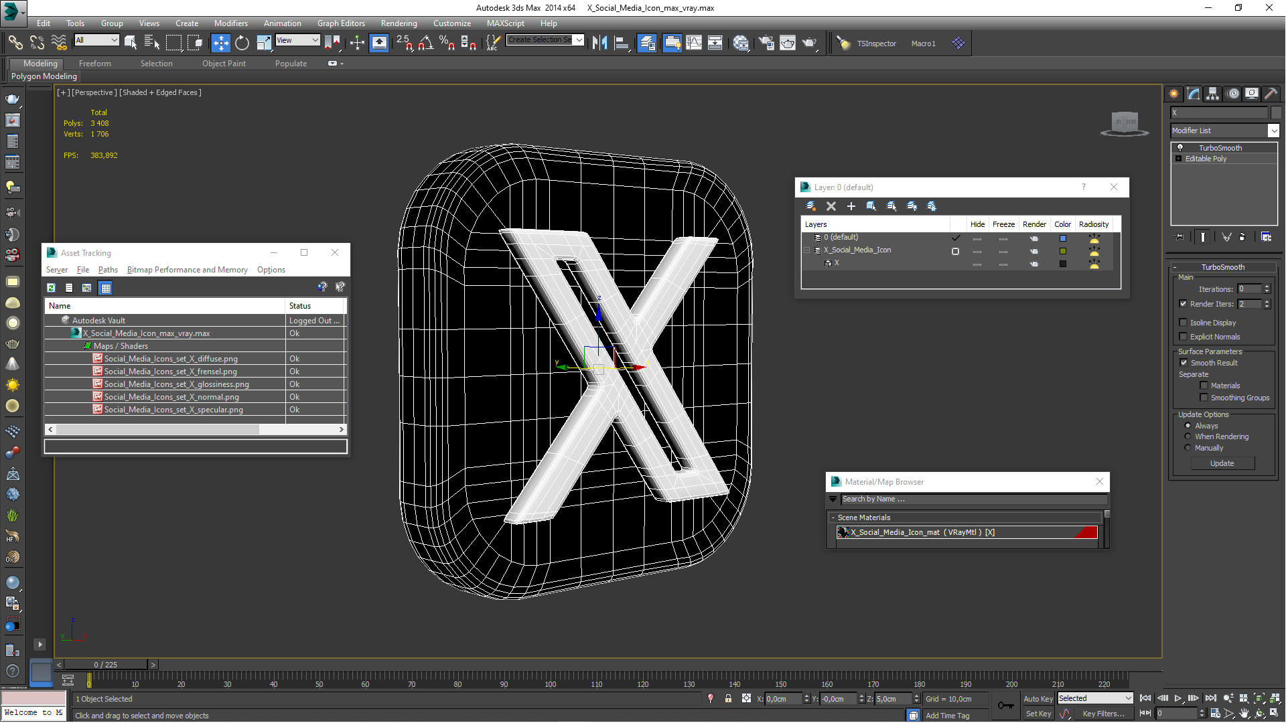Viewport: 1286px width, 723px height.
Task: Open the Create command panel tab
Action: point(1174,94)
